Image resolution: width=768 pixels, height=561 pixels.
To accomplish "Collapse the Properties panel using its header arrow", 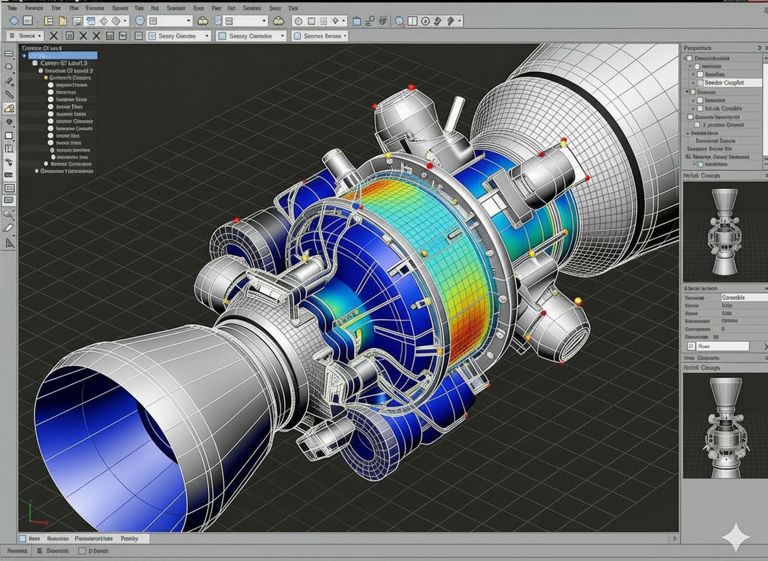I will [759, 48].
